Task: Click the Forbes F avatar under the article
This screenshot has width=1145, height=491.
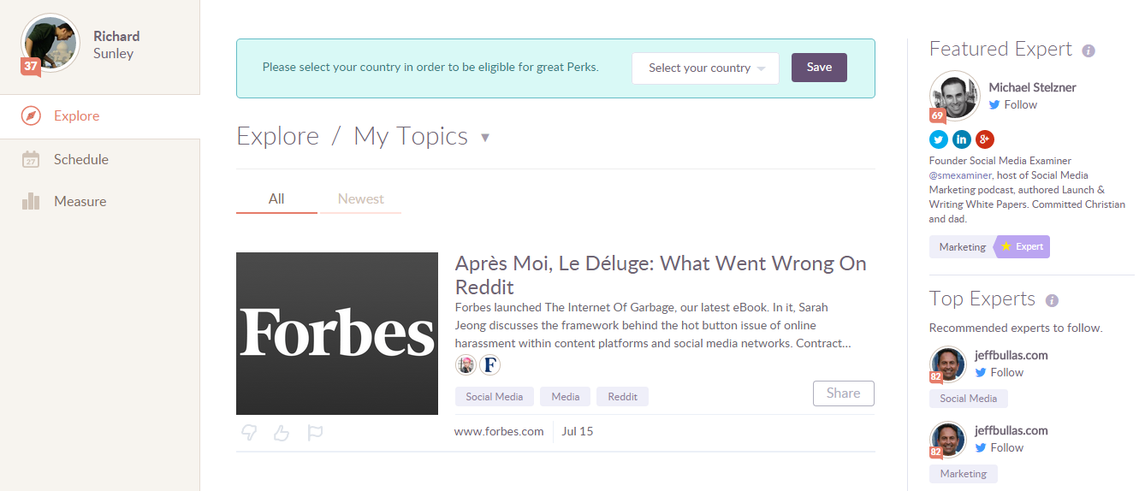Action: [x=489, y=365]
